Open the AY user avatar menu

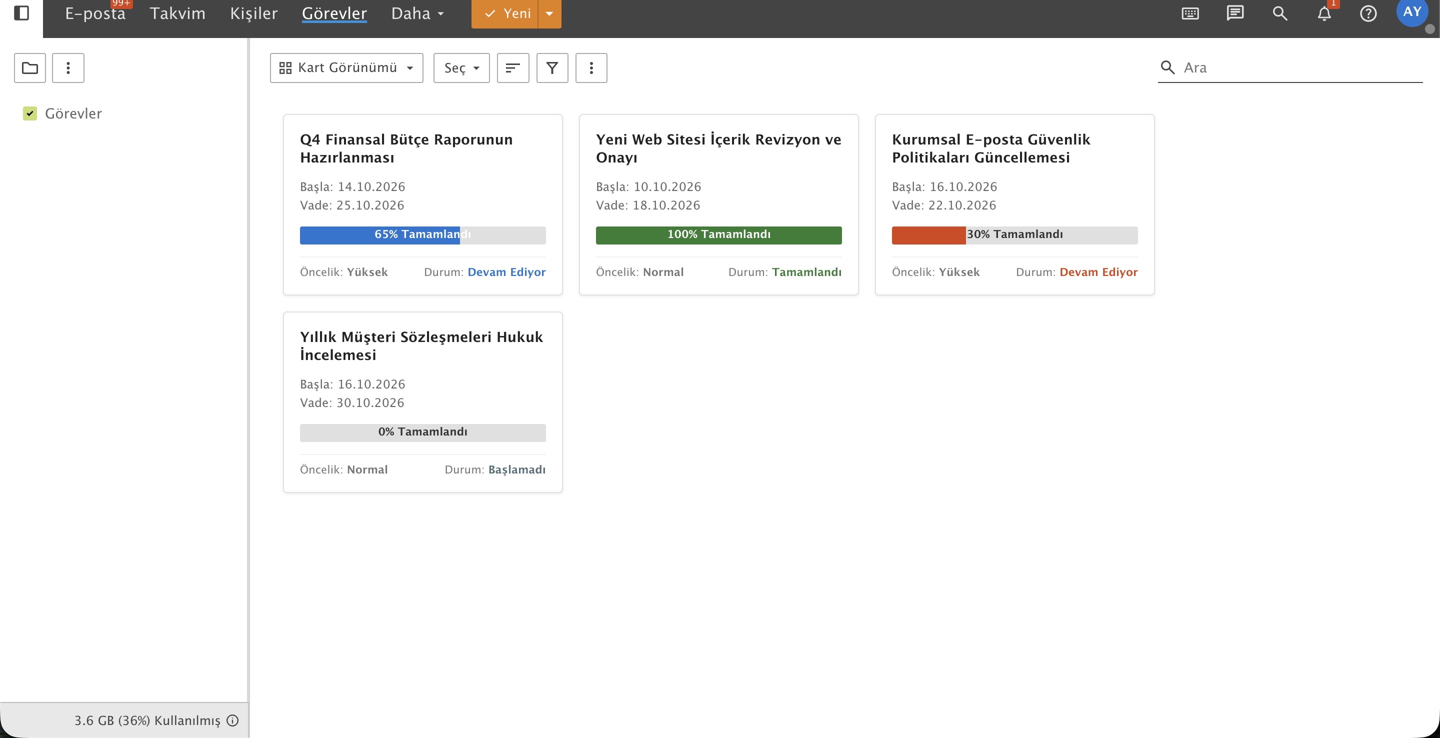click(1412, 12)
